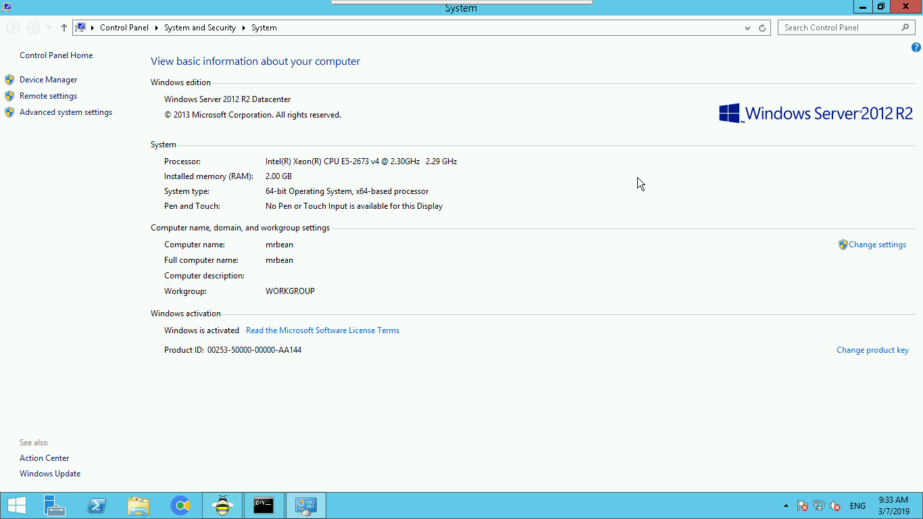This screenshot has height=519, width=923.
Task: Click the help question mark icon
Action: [916, 47]
